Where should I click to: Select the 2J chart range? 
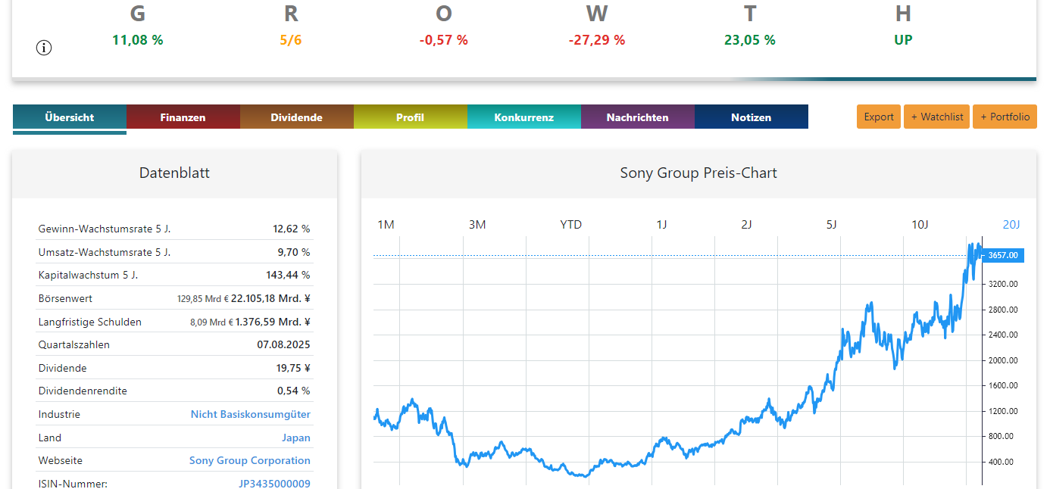746,225
